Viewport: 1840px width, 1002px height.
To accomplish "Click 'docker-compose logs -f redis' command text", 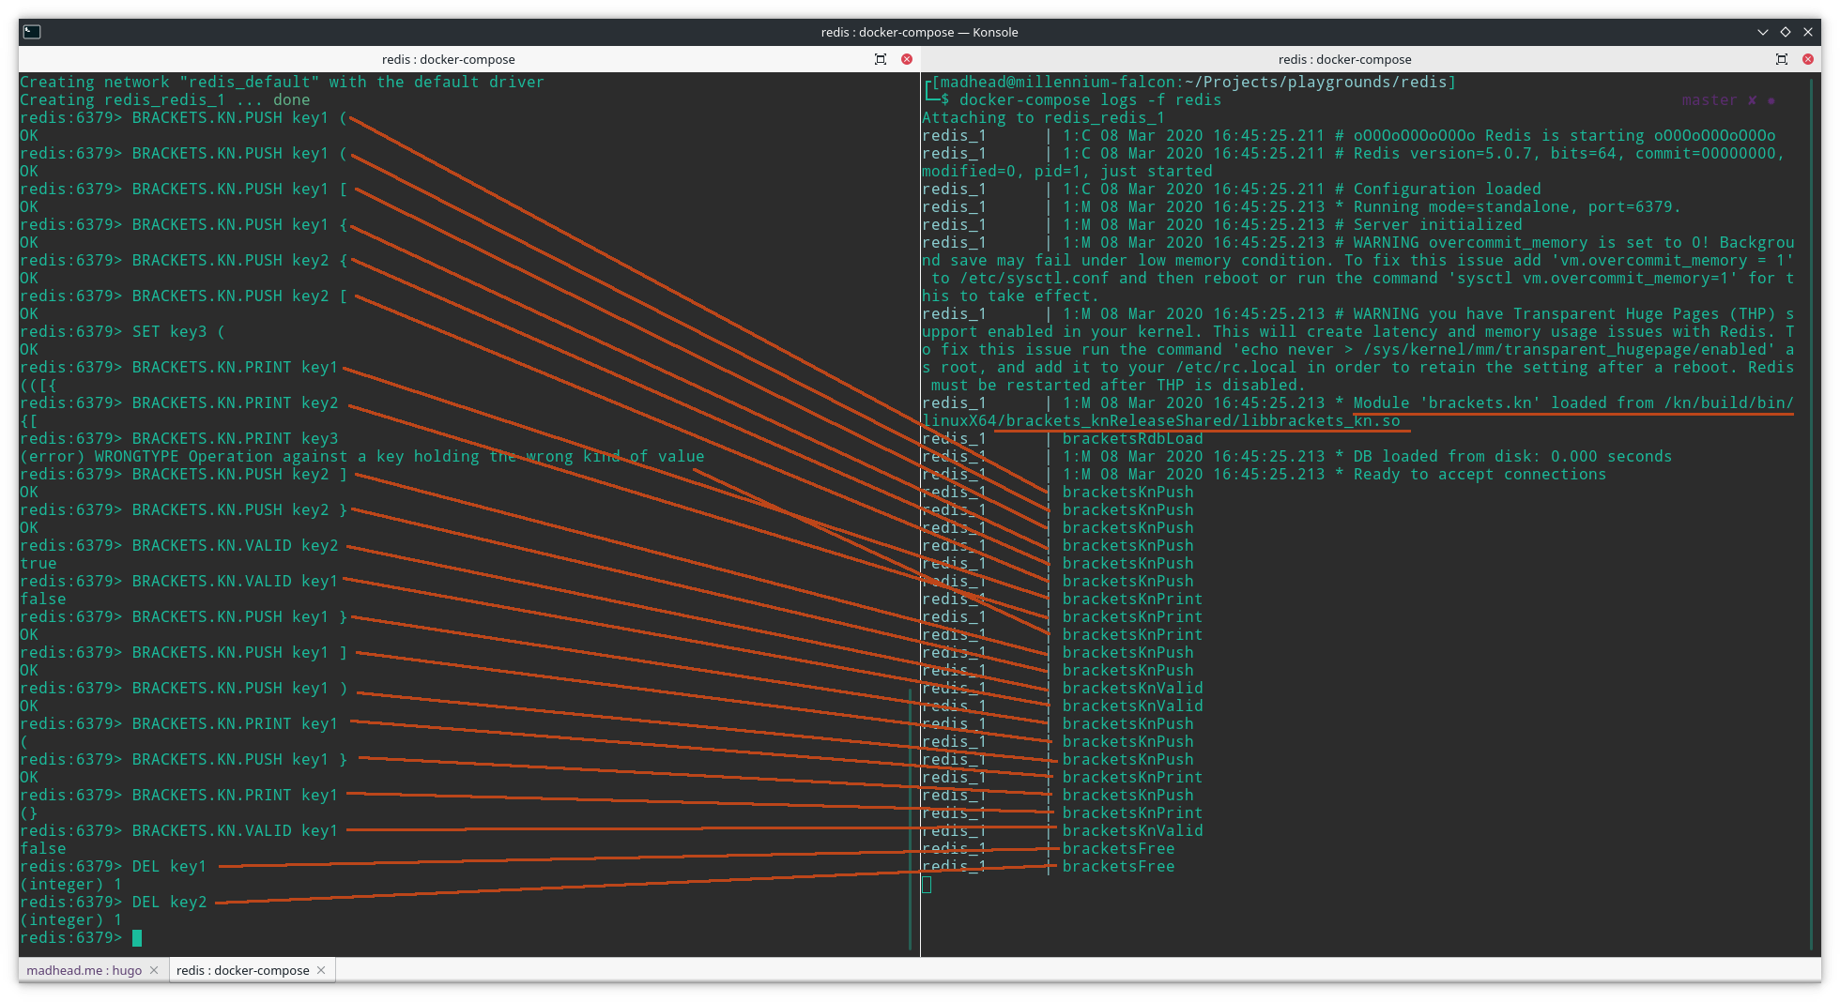I will (x=1090, y=99).
